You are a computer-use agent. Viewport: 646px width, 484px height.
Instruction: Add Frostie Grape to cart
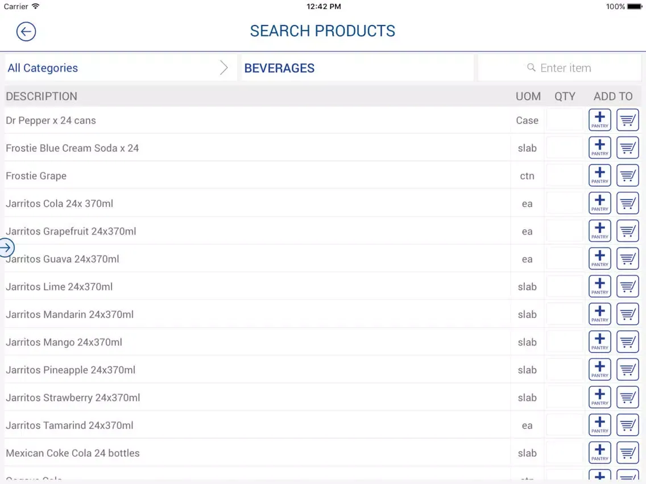click(627, 176)
